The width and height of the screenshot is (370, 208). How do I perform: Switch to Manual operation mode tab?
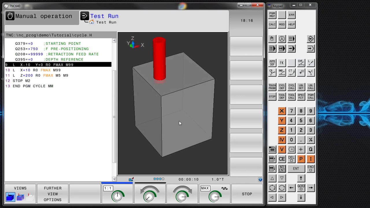click(42, 18)
